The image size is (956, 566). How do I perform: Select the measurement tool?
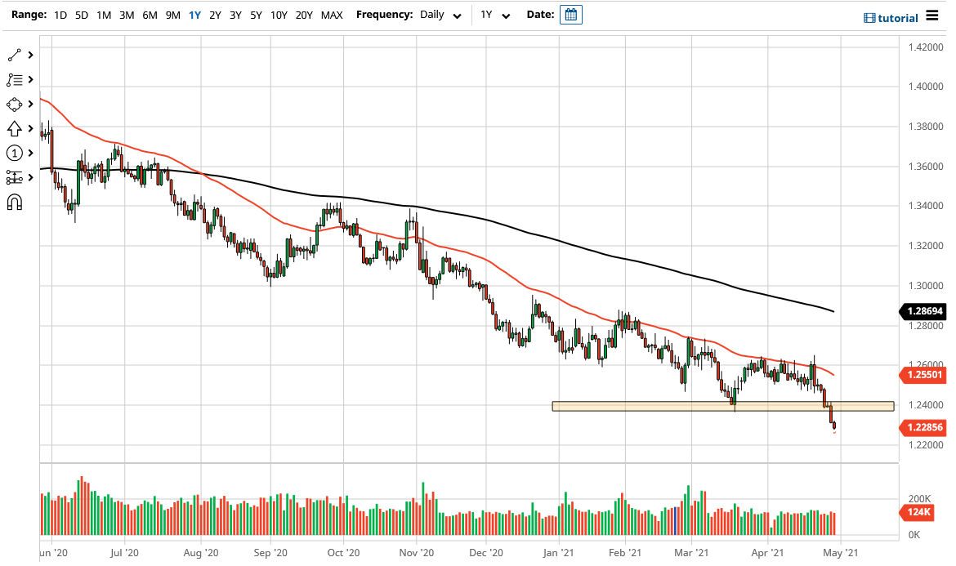point(16,177)
